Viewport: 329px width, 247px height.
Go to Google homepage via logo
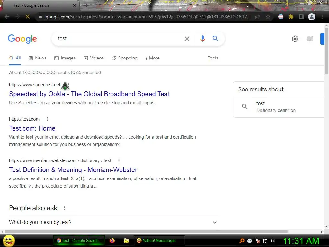click(22, 39)
